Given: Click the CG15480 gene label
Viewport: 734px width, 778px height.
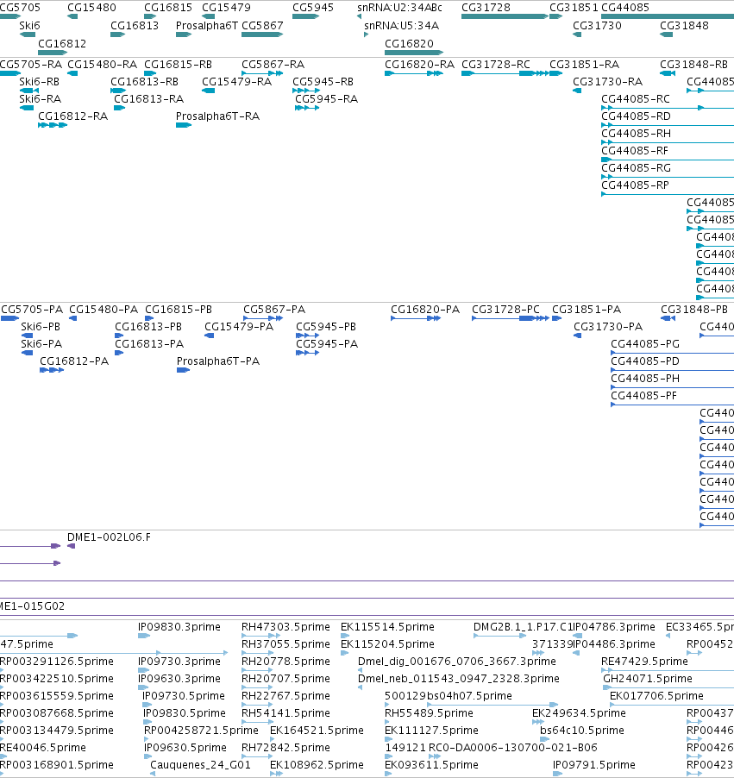Looking at the screenshot, I should coord(91,8).
